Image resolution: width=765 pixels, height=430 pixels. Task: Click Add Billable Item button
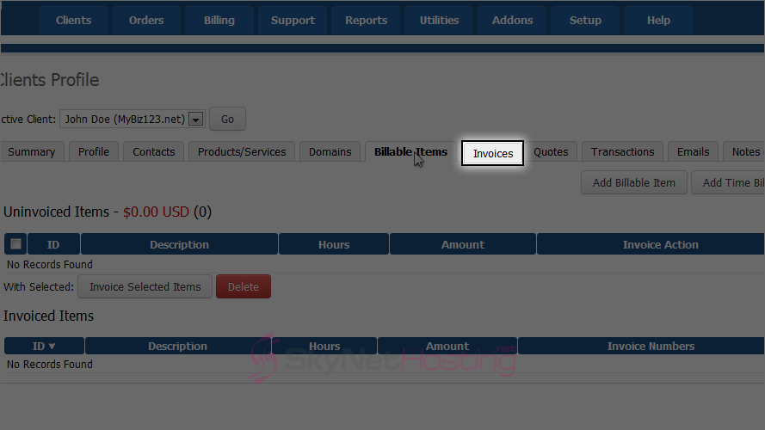(633, 183)
